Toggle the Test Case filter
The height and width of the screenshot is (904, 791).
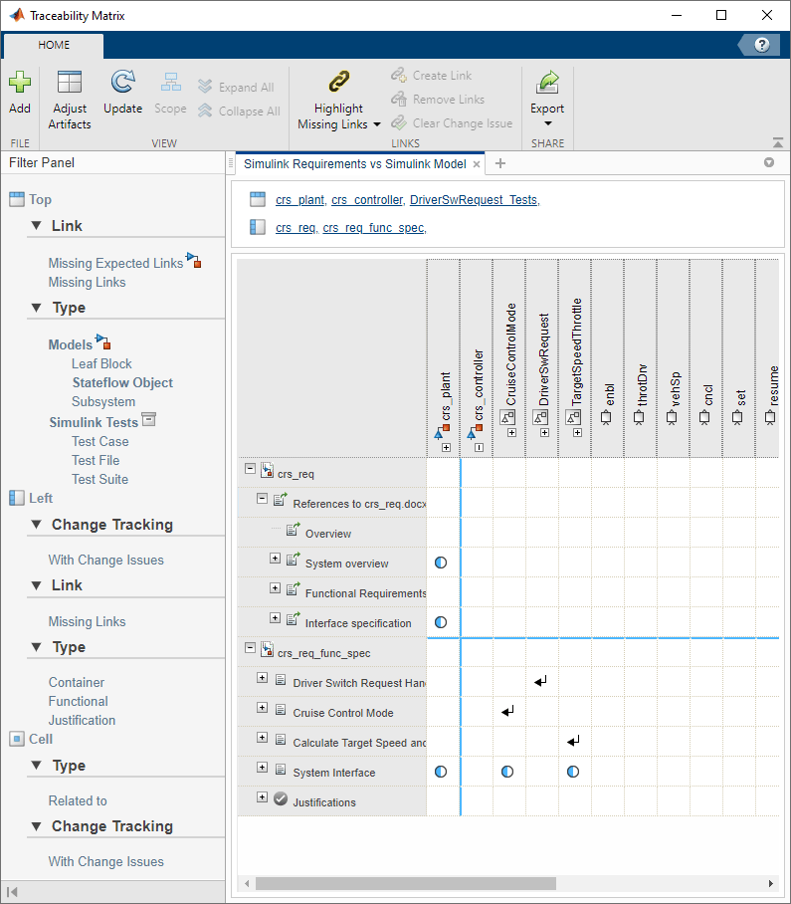click(x=100, y=442)
